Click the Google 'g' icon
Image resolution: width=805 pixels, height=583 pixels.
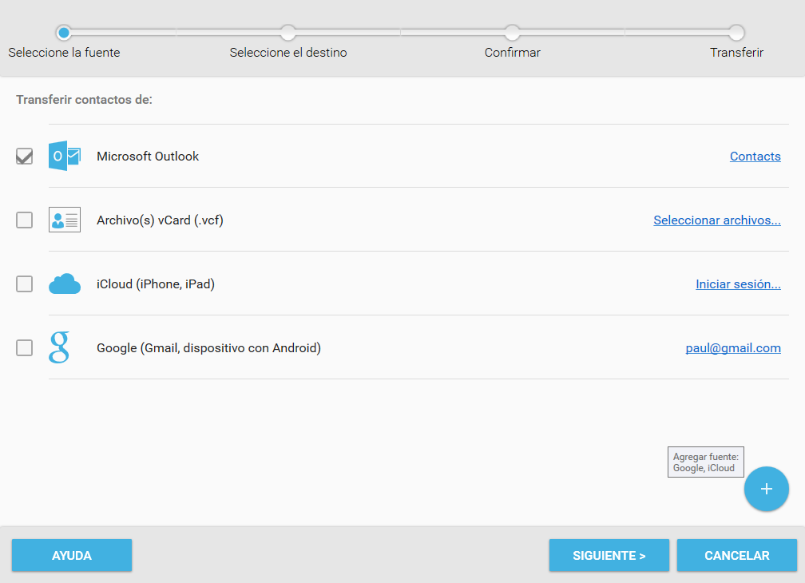[x=59, y=347]
